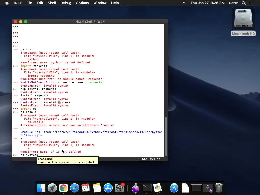260x195 pixels.
Task: Open System Preferences gear with badge
Action: click(x=119, y=188)
